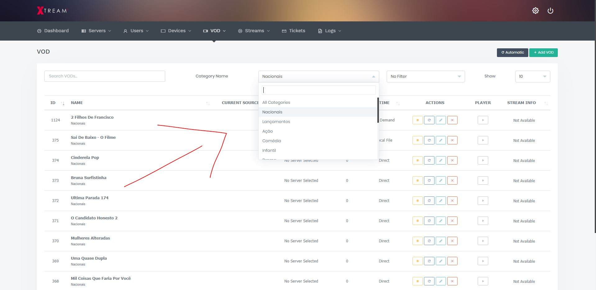Viewport: 596px width, 290px height.
Task: Expand the Logs menu
Action: click(330, 31)
